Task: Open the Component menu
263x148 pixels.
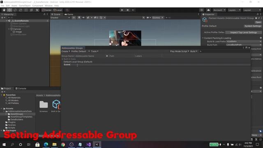Action: click(x=37, y=6)
